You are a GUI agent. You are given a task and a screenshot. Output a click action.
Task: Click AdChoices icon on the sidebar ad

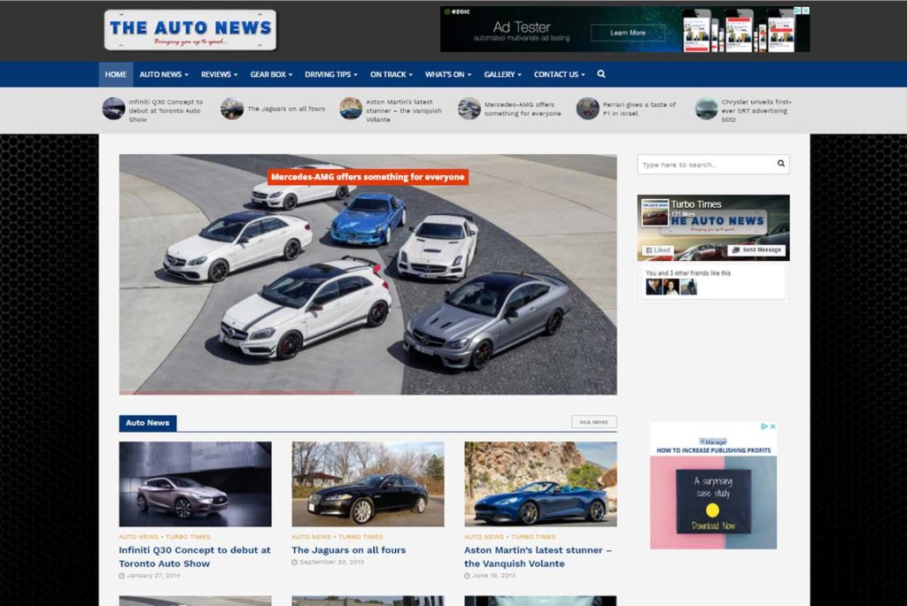coord(764,426)
